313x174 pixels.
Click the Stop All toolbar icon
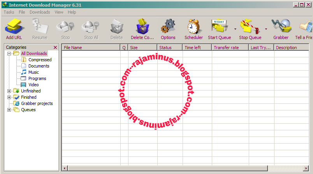tap(91, 27)
